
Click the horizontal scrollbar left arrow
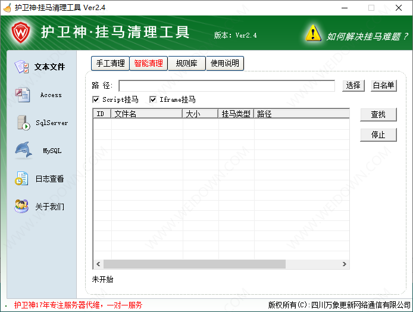click(x=99, y=264)
